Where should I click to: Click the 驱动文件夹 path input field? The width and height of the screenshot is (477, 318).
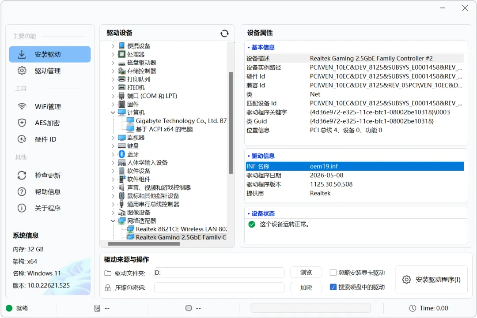click(220, 273)
